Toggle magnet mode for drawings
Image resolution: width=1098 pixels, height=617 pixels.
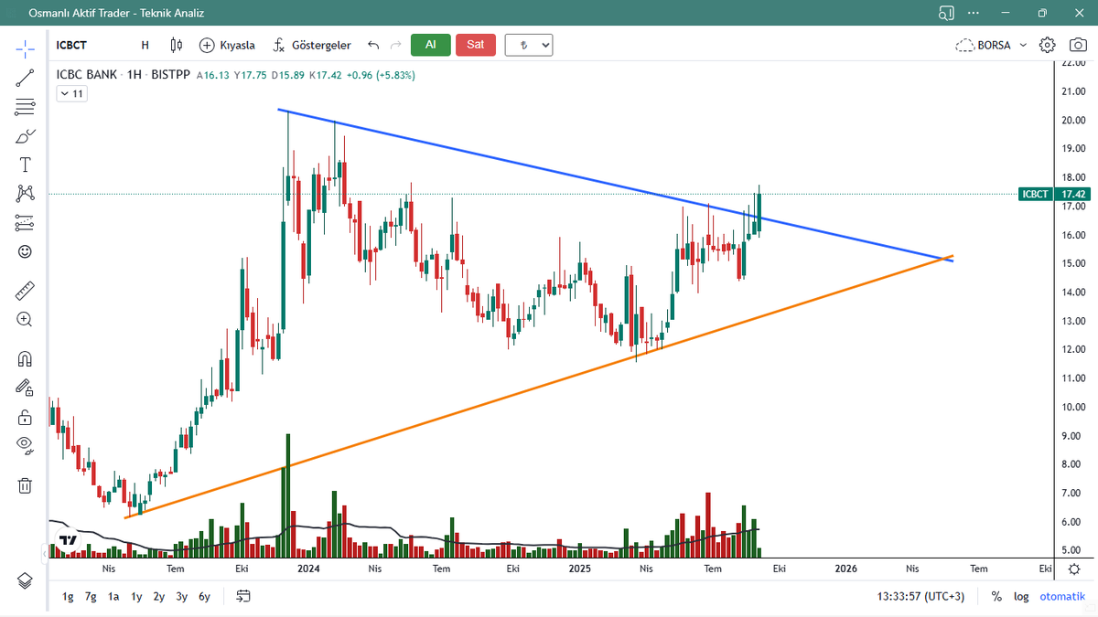point(25,359)
